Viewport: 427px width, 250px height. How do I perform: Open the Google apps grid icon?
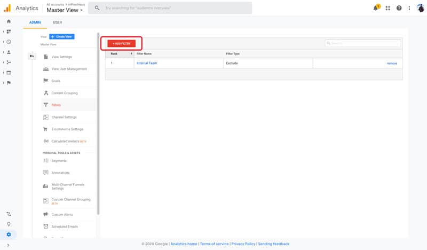coord(388,8)
